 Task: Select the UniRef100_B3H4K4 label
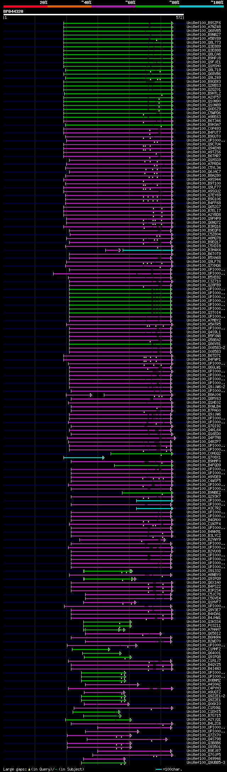204,250
